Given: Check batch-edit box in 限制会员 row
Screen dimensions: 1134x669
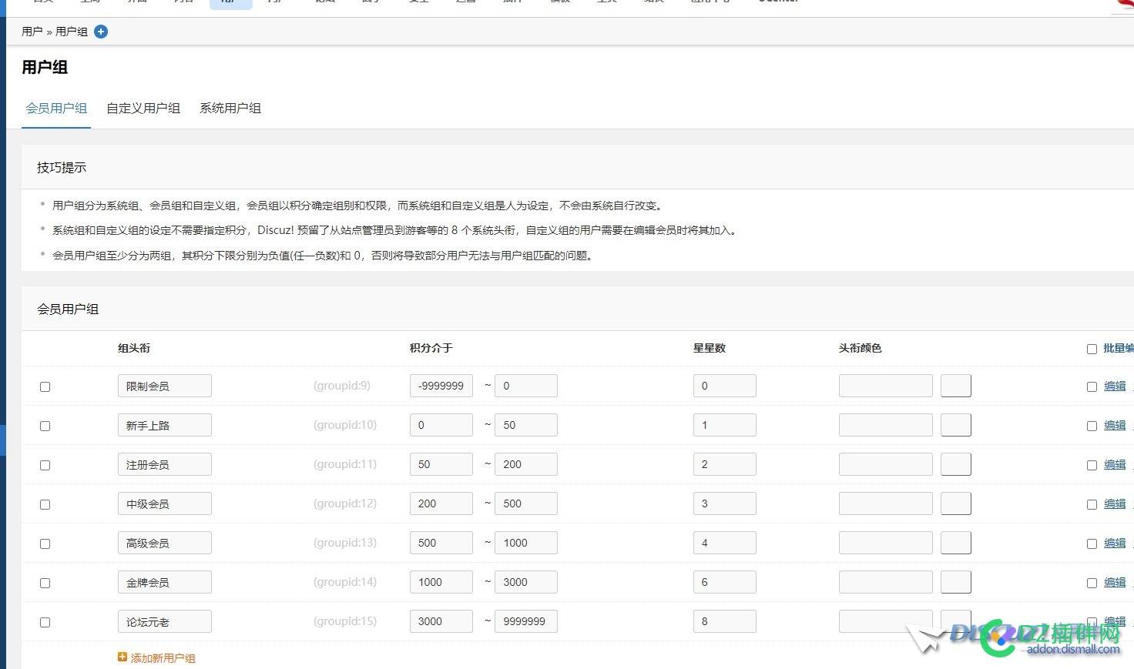Looking at the screenshot, I should click(x=1092, y=386).
